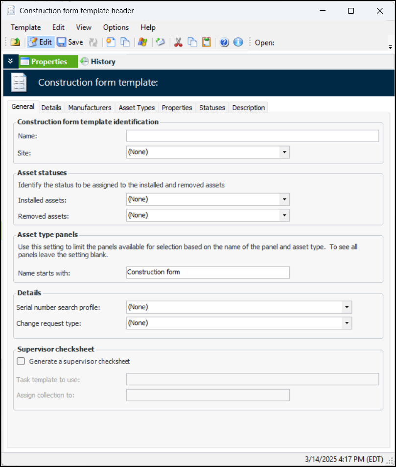This screenshot has height=467, width=396.
Task: Open the View menu
Action: click(x=84, y=27)
